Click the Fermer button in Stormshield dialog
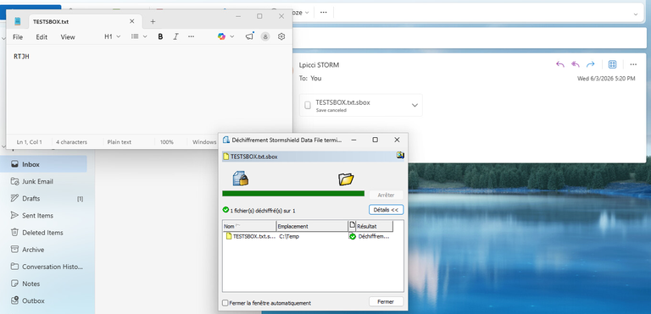Image resolution: width=651 pixels, height=314 pixels. point(386,301)
